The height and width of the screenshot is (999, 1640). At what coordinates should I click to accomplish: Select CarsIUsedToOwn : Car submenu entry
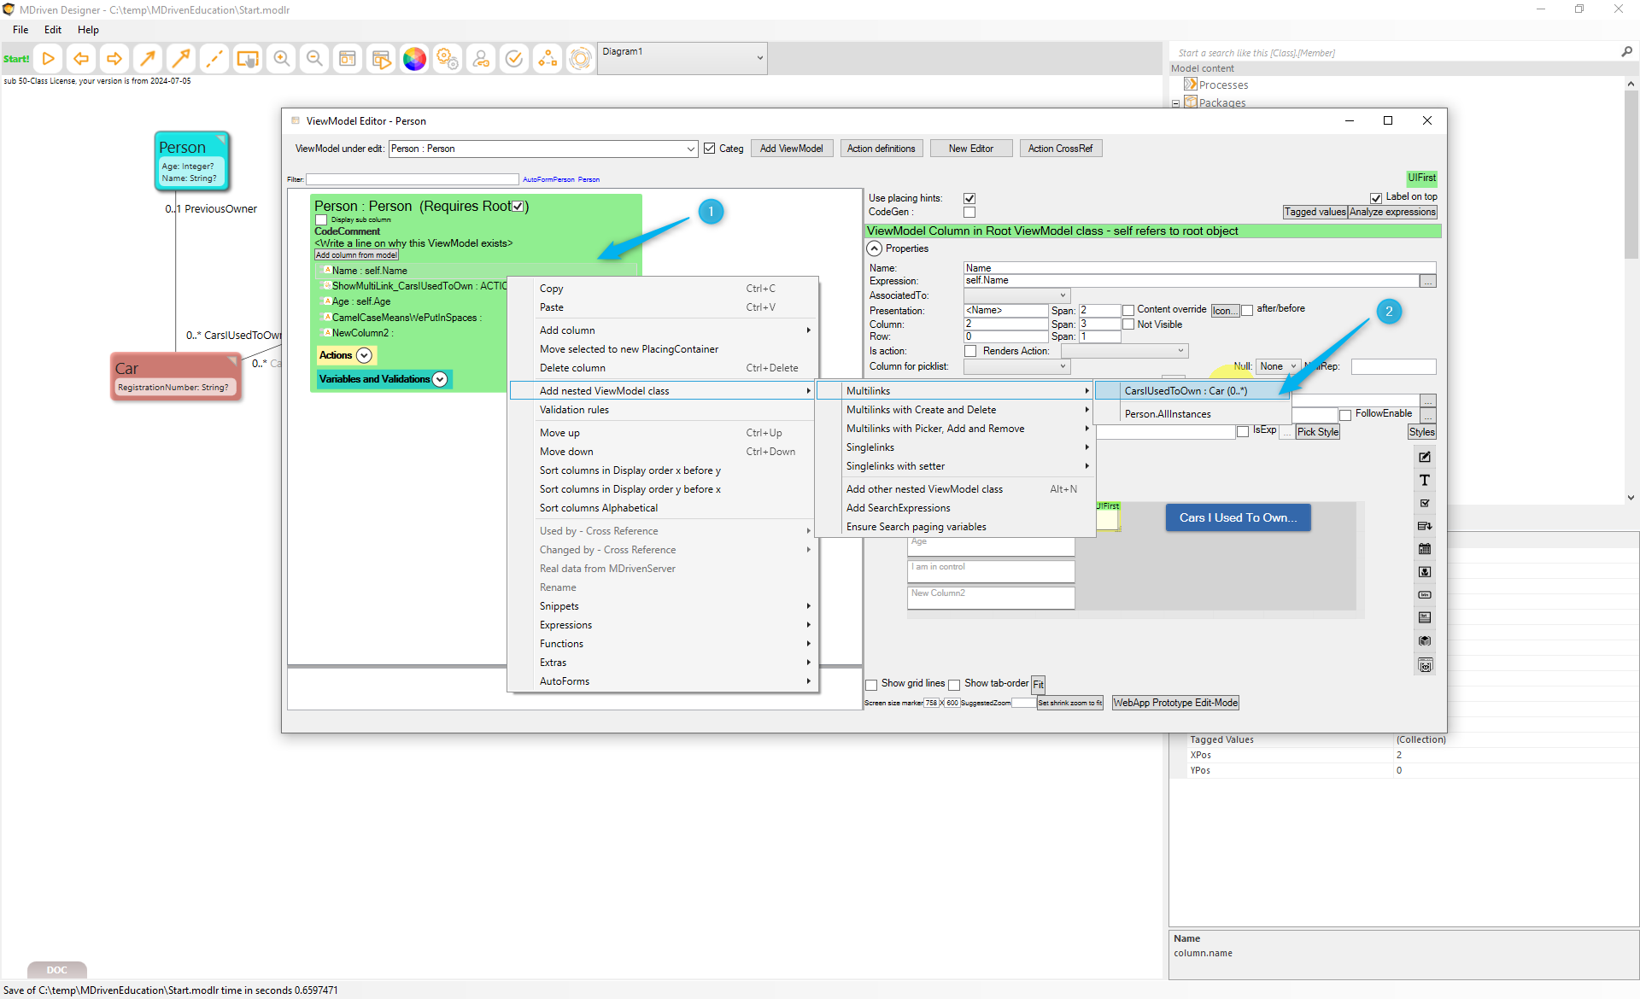tap(1186, 391)
